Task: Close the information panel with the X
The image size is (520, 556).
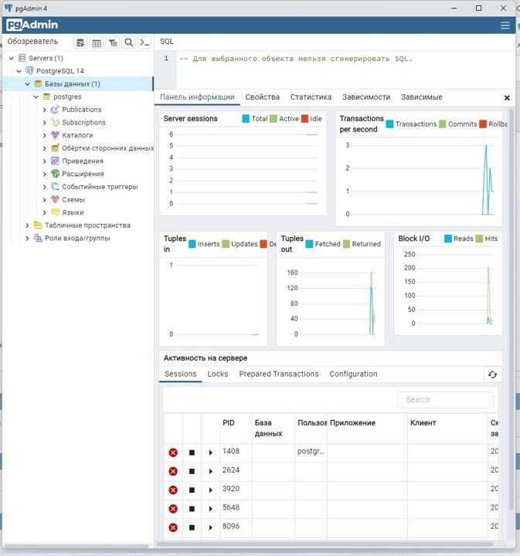Action: (x=507, y=97)
